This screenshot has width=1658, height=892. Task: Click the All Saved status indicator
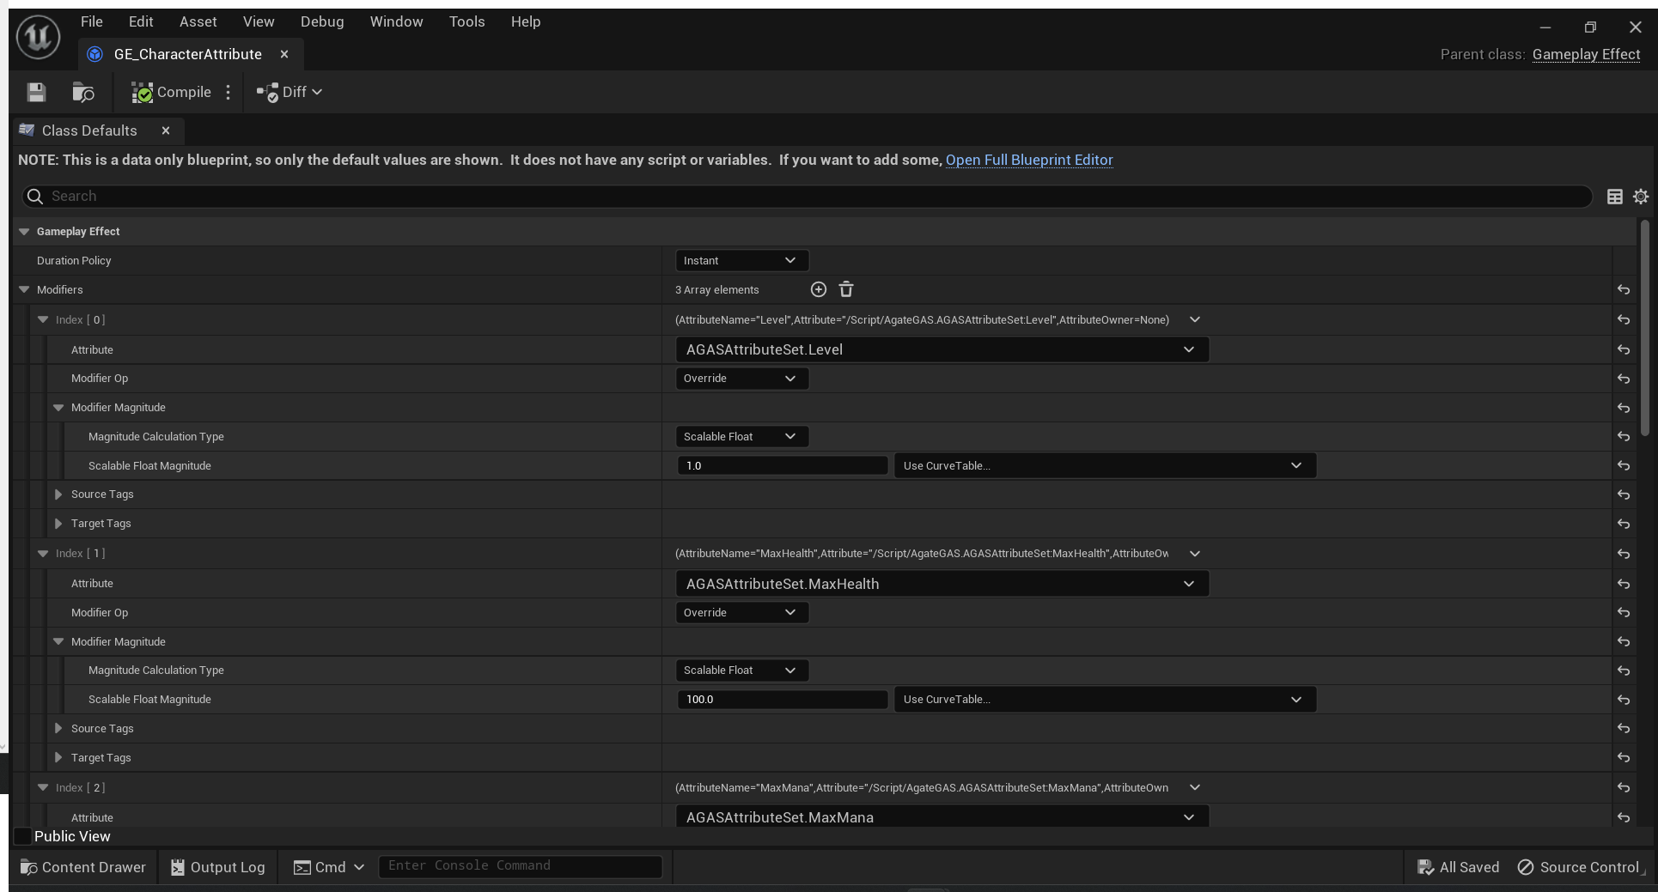(x=1458, y=867)
